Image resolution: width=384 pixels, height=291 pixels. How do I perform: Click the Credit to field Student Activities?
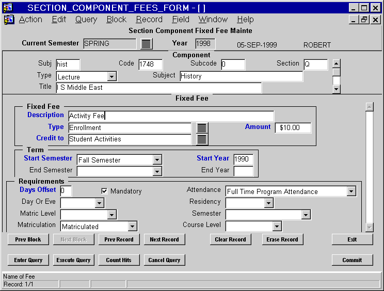(130, 139)
